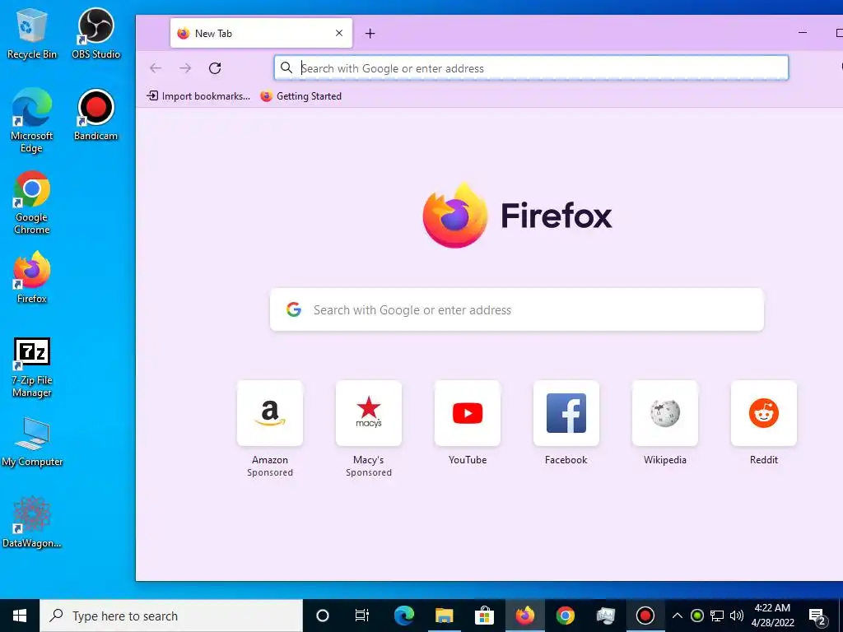Viewport: 843px width, 632px height.
Task: Click the Bandicam icon on taskbar
Action: [x=645, y=616]
